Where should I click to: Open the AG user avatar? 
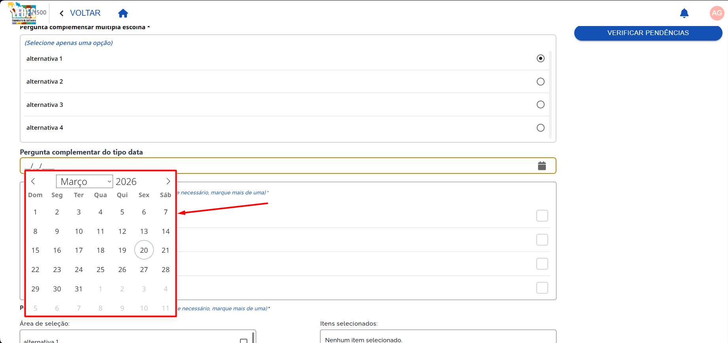pos(717,13)
